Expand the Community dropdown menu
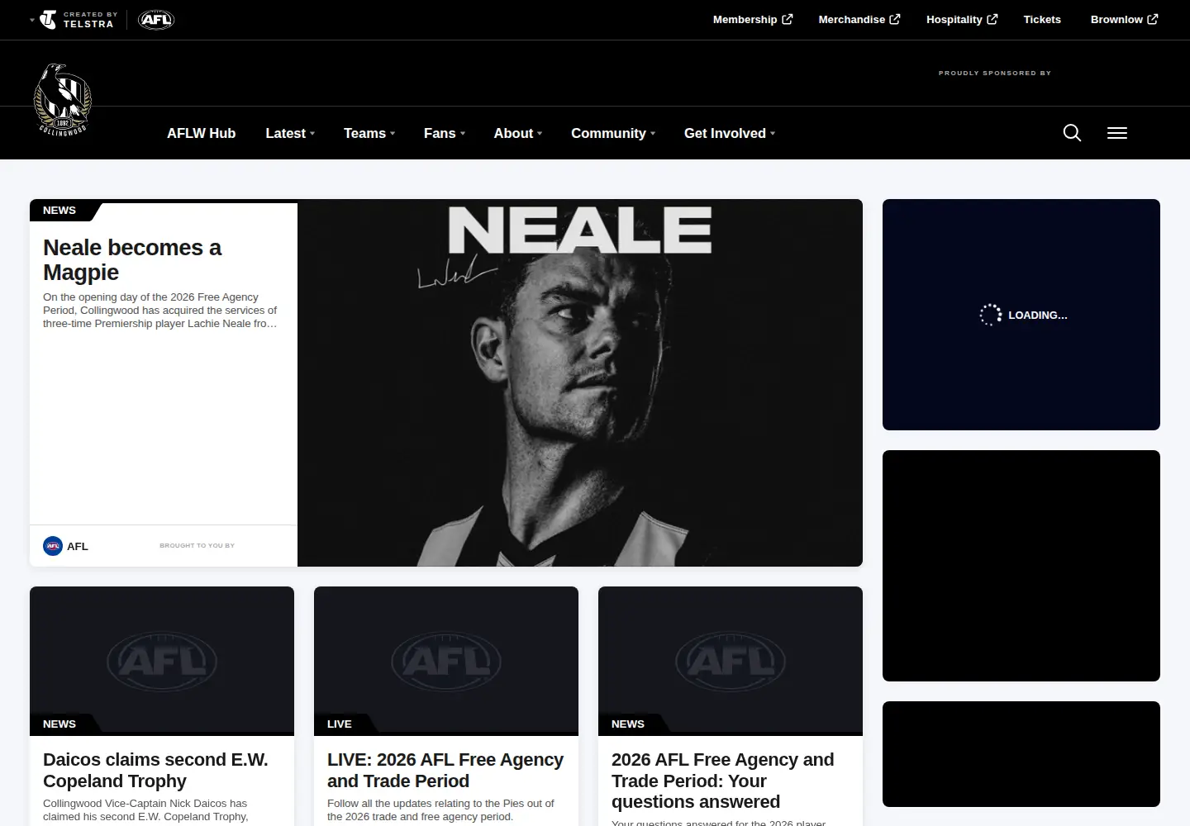Viewport: 1190px width, 826px height. click(x=613, y=133)
